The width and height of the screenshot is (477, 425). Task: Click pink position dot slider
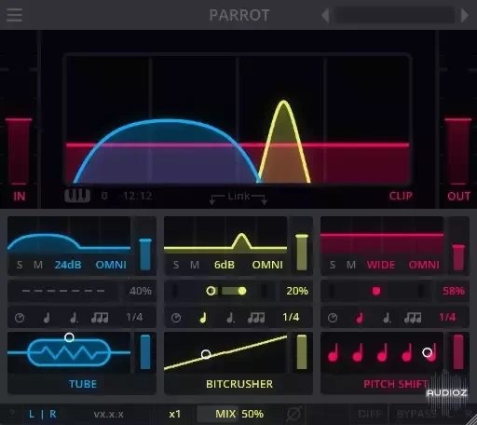[376, 291]
